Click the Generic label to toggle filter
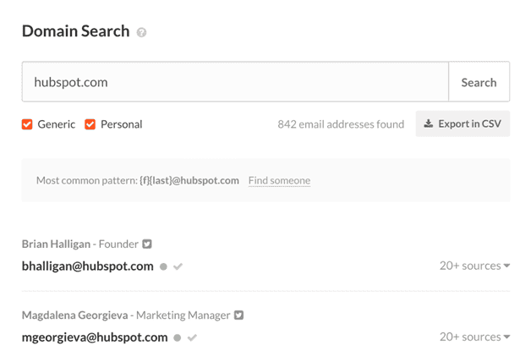Image resolution: width=531 pixels, height=362 pixels. [x=56, y=124]
